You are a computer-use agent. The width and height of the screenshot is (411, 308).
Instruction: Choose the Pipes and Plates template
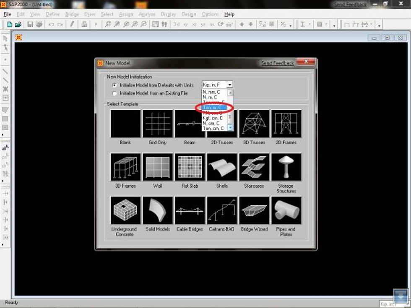286,210
